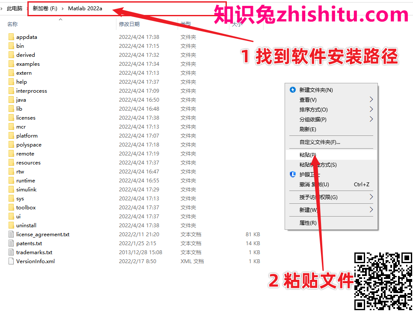The image size is (413, 311).
Task: Select 撤消 复制(U) in the menu
Action: click(x=331, y=184)
